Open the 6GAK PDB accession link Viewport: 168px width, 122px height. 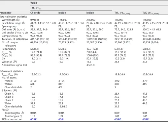click(33, 119)
